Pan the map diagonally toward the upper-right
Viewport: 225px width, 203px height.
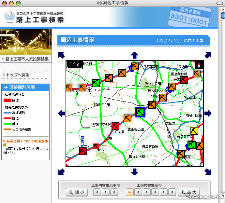point(208,55)
